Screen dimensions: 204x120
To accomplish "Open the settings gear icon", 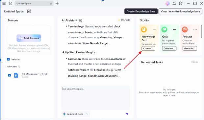I will pyautogui.click(x=181, y=3).
